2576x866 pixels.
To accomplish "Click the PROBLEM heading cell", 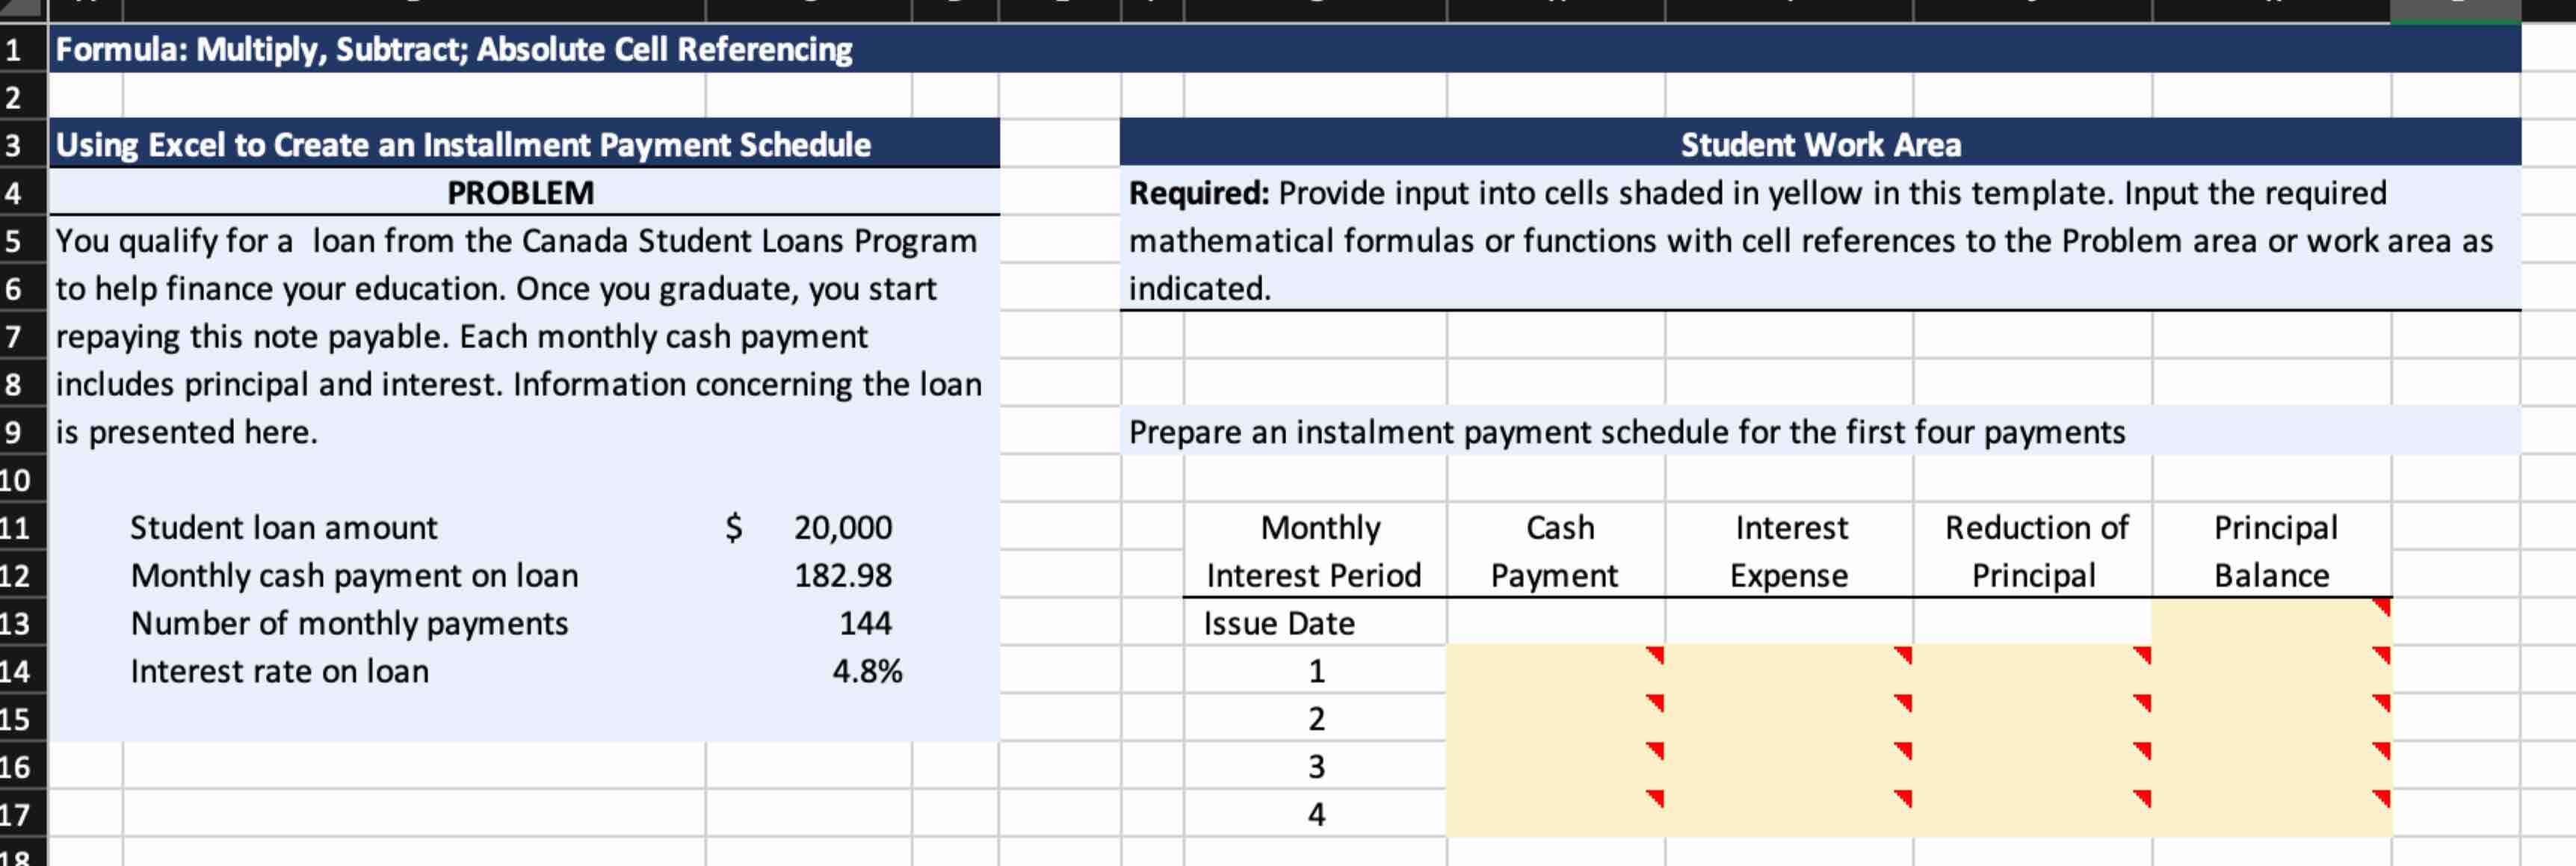I will pos(521,193).
